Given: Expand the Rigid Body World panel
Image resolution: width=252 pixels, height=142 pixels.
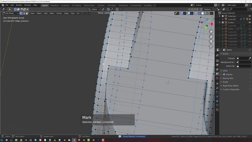Looking at the screenshot, I should (x=230, y=86).
